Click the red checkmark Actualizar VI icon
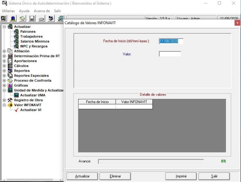241x182 pixels. [x=17, y=110]
